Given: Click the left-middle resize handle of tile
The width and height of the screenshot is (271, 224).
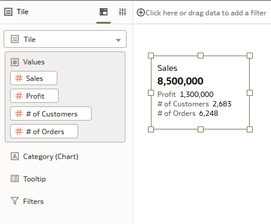Looking at the screenshot, I should [151, 93].
